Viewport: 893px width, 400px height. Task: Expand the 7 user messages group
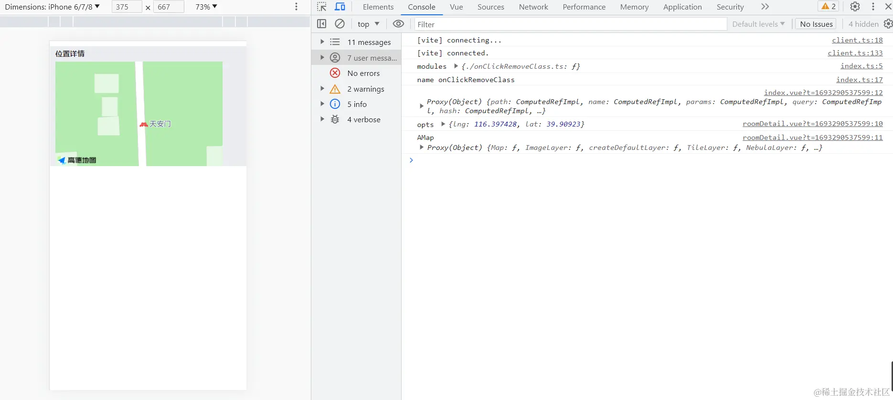click(322, 58)
